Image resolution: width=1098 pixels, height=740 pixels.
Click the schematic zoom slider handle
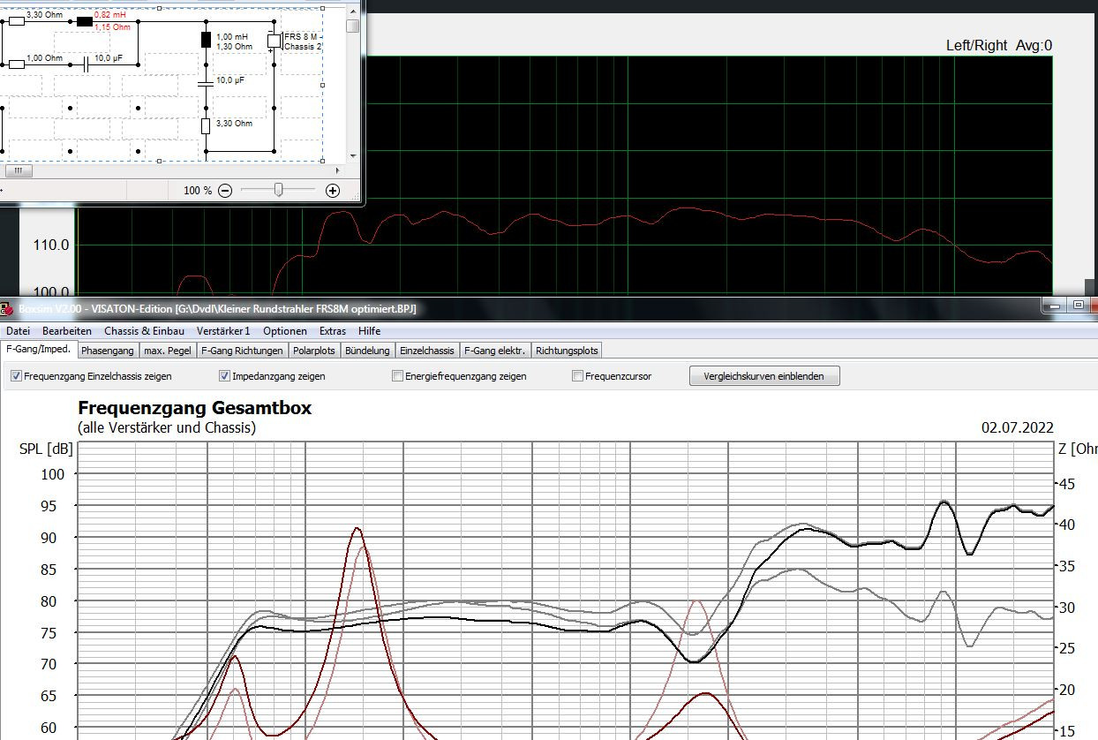tap(278, 190)
